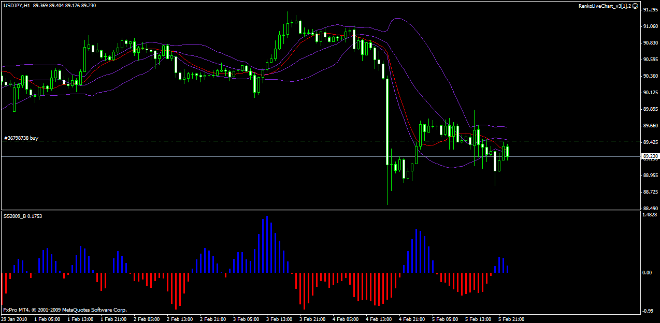Click the tallest blue histogram bar
660x323 pixels.
coord(267,244)
